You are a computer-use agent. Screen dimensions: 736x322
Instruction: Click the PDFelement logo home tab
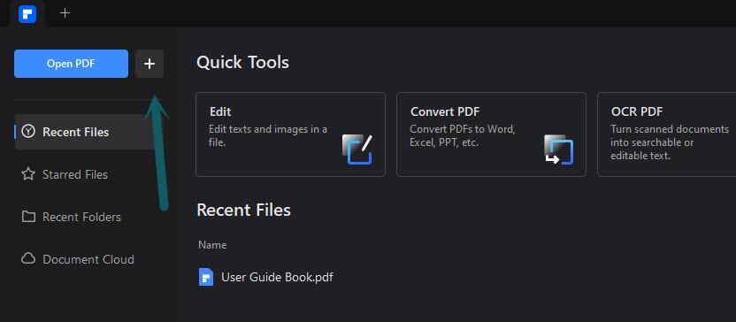pos(27,13)
